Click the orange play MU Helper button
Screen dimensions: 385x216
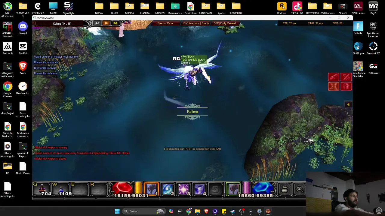point(106,23)
